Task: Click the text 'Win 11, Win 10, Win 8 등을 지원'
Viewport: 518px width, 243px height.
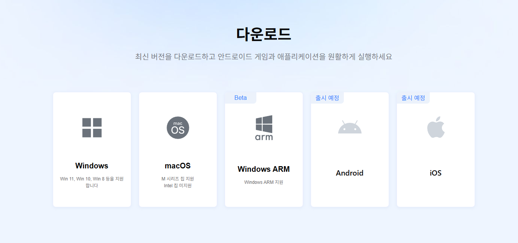Action: 92,179
